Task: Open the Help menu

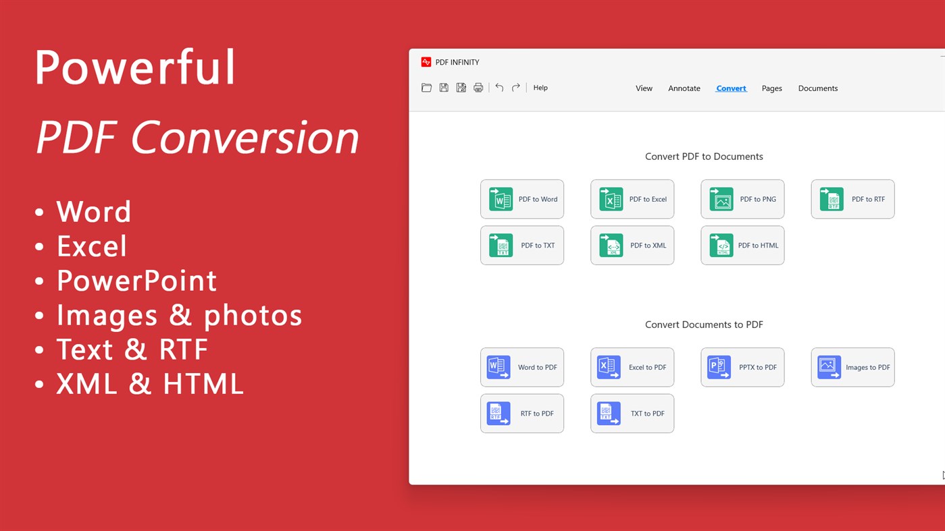Action: (x=540, y=87)
